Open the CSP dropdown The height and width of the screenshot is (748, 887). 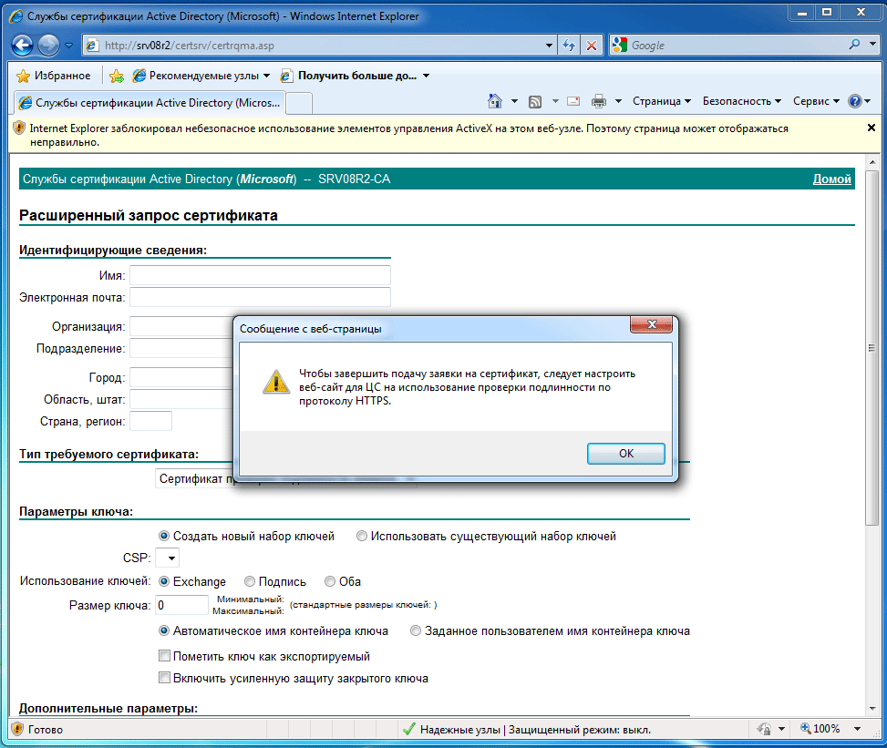pos(168,558)
